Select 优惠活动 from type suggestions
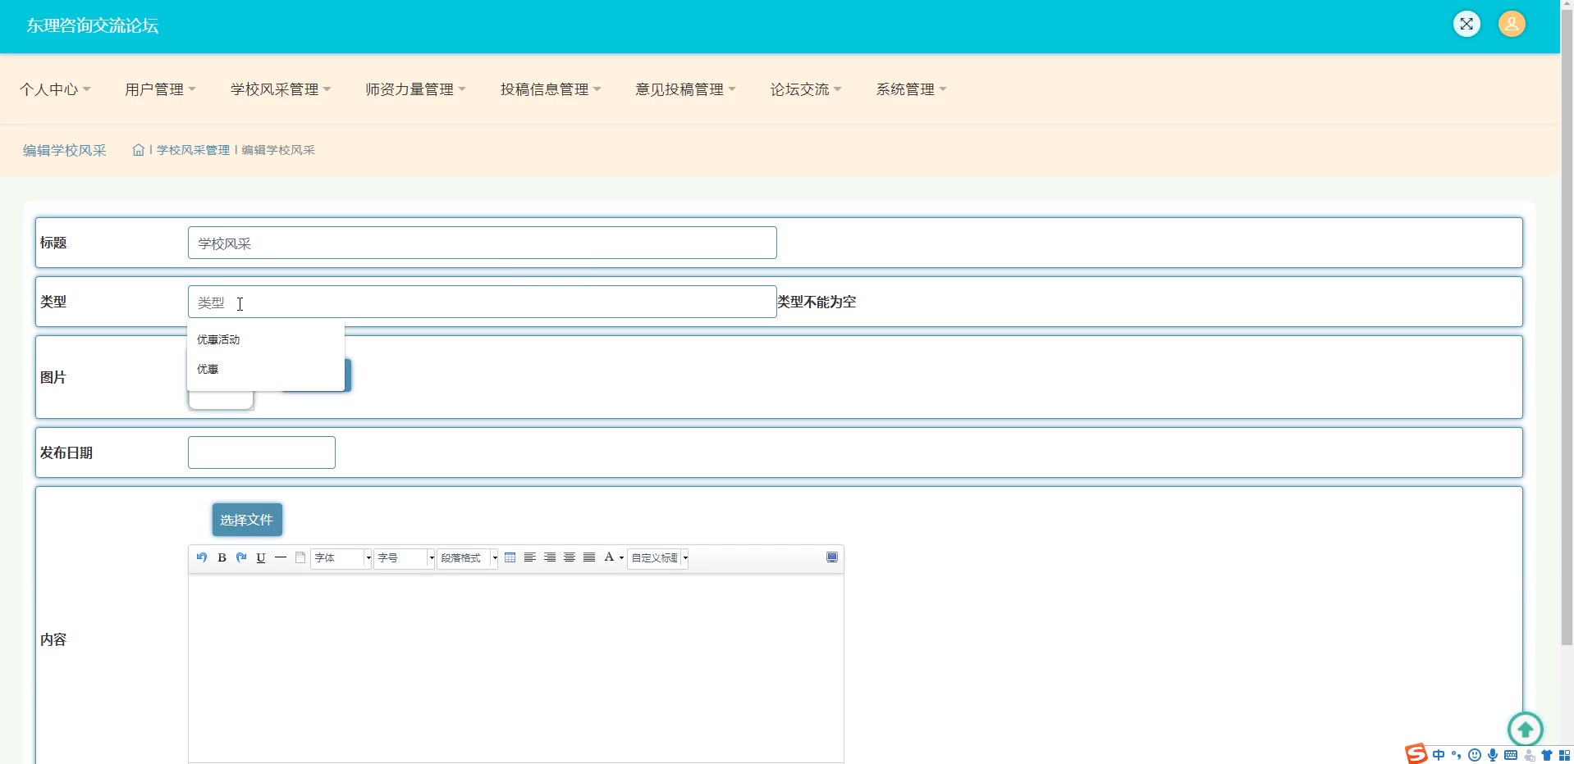This screenshot has width=1574, height=764. (x=266, y=339)
